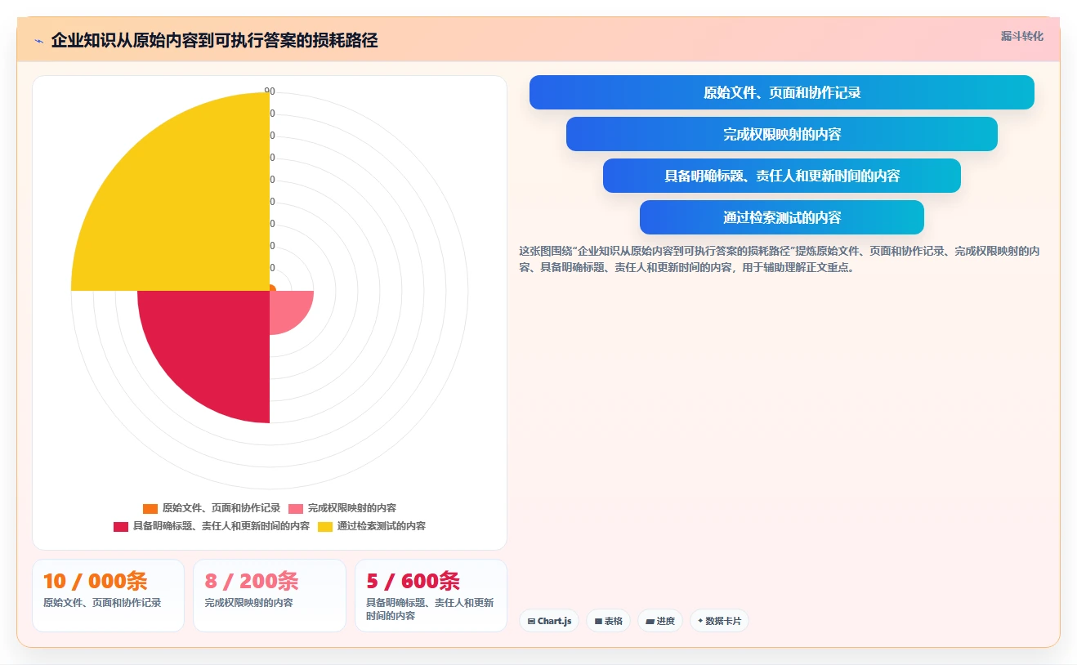Viewport: 1077px width, 665px height.
Task: Click the 进度 tag chip
Action: 659,621
